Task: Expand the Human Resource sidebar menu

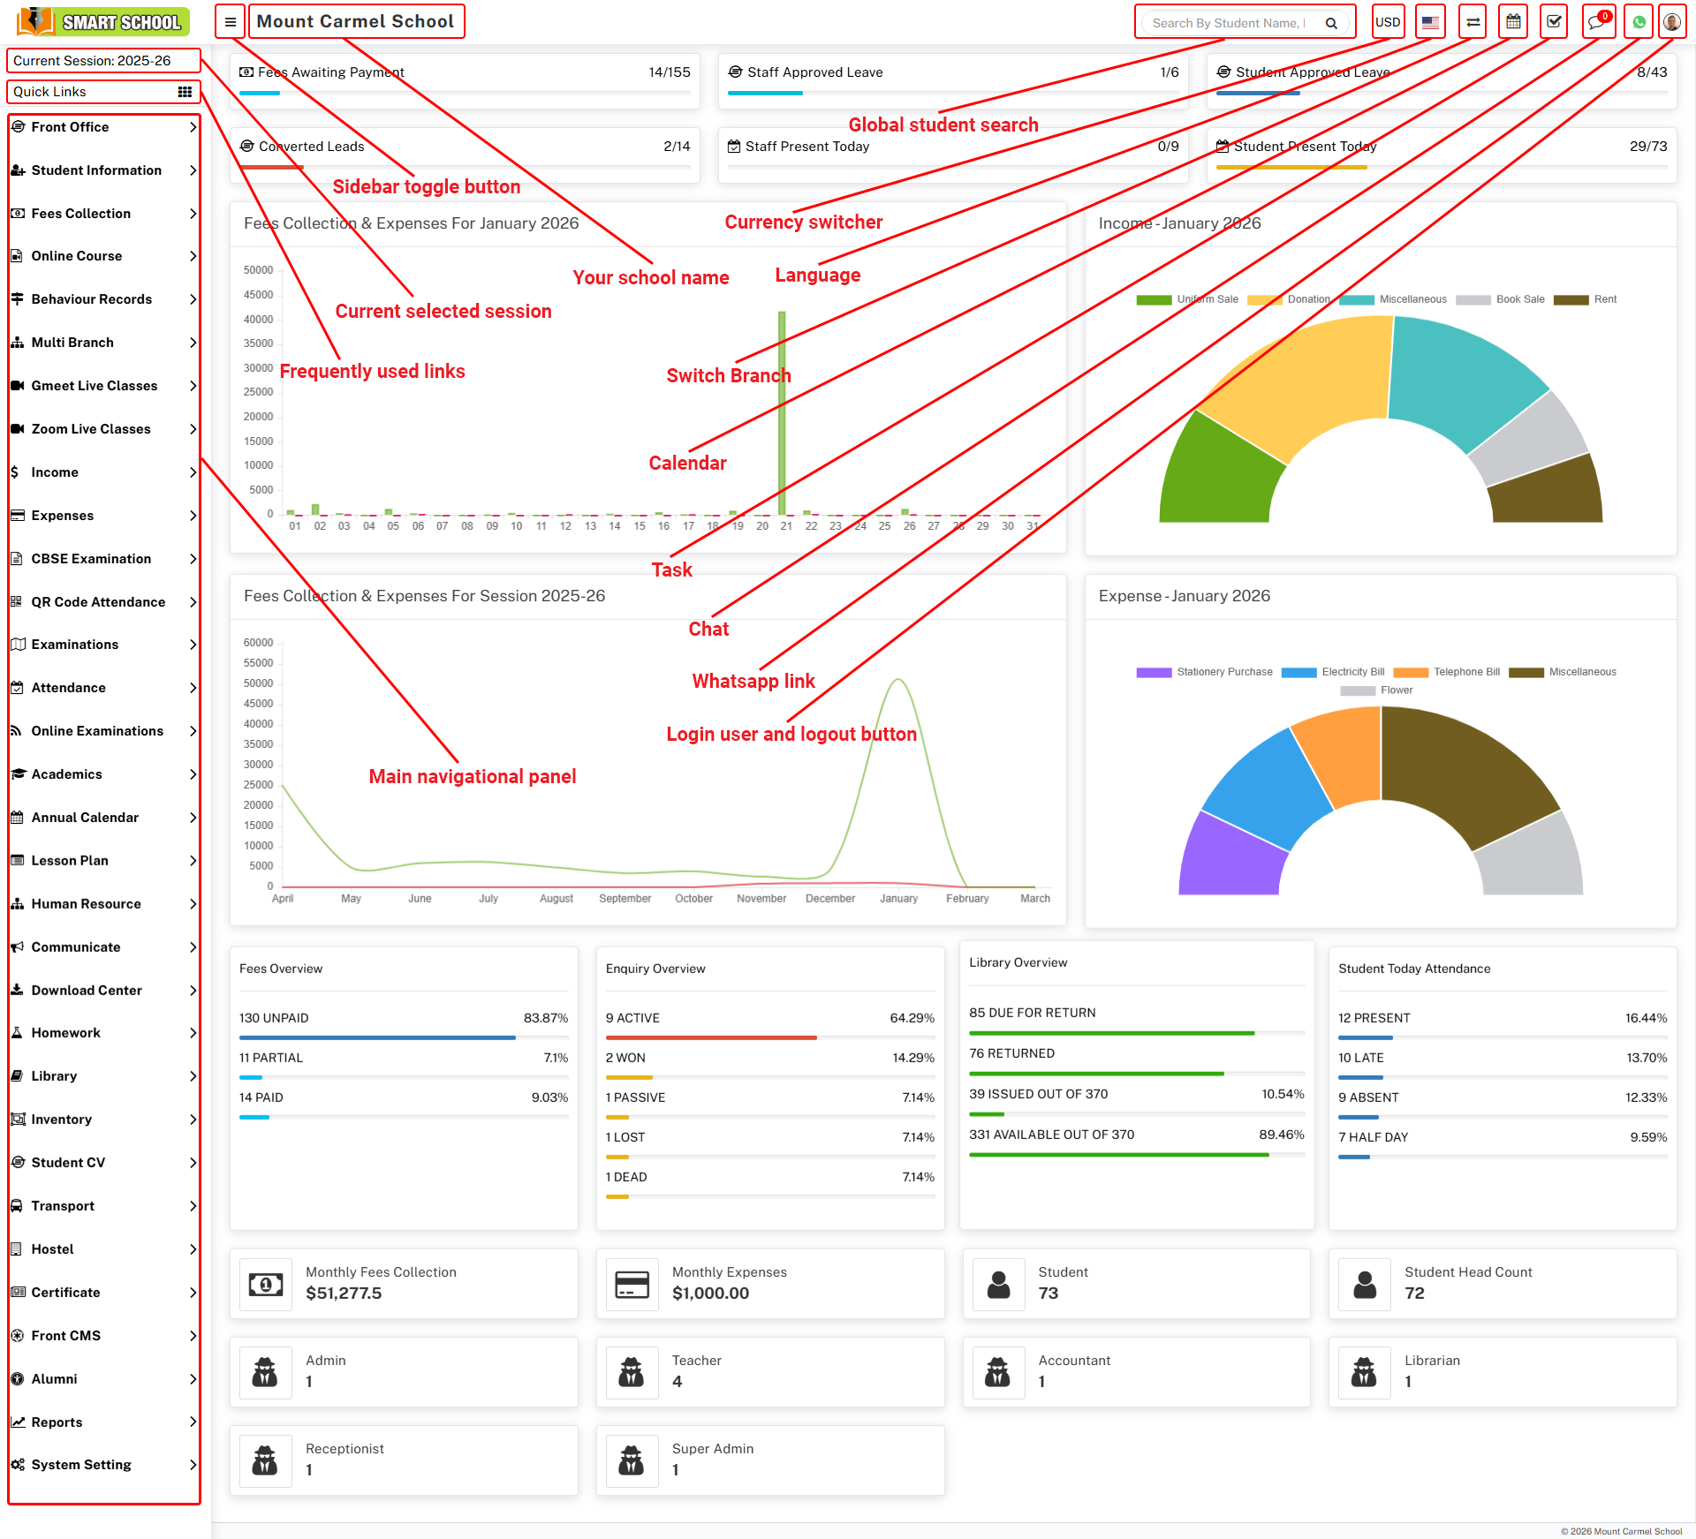Action: tap(103, 904)
